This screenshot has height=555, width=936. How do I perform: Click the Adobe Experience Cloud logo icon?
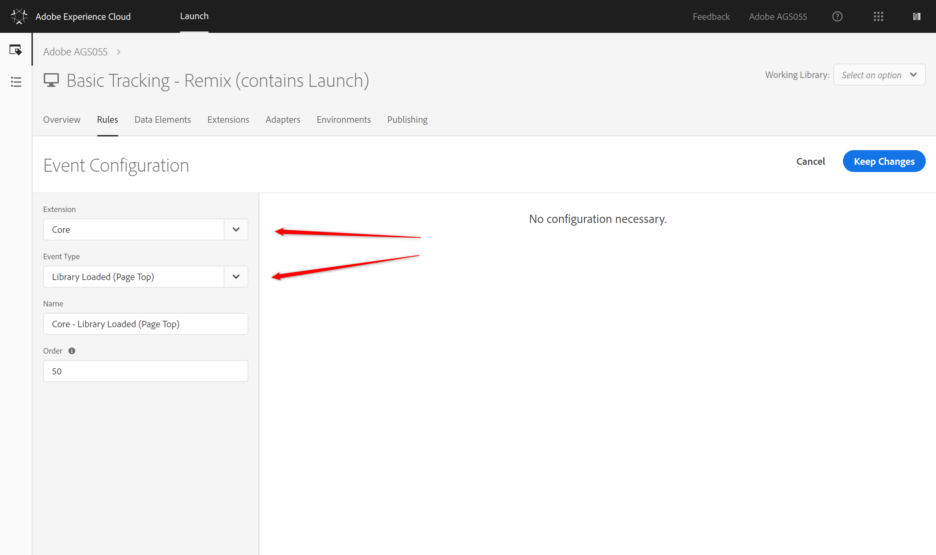[x=19, y=16]
